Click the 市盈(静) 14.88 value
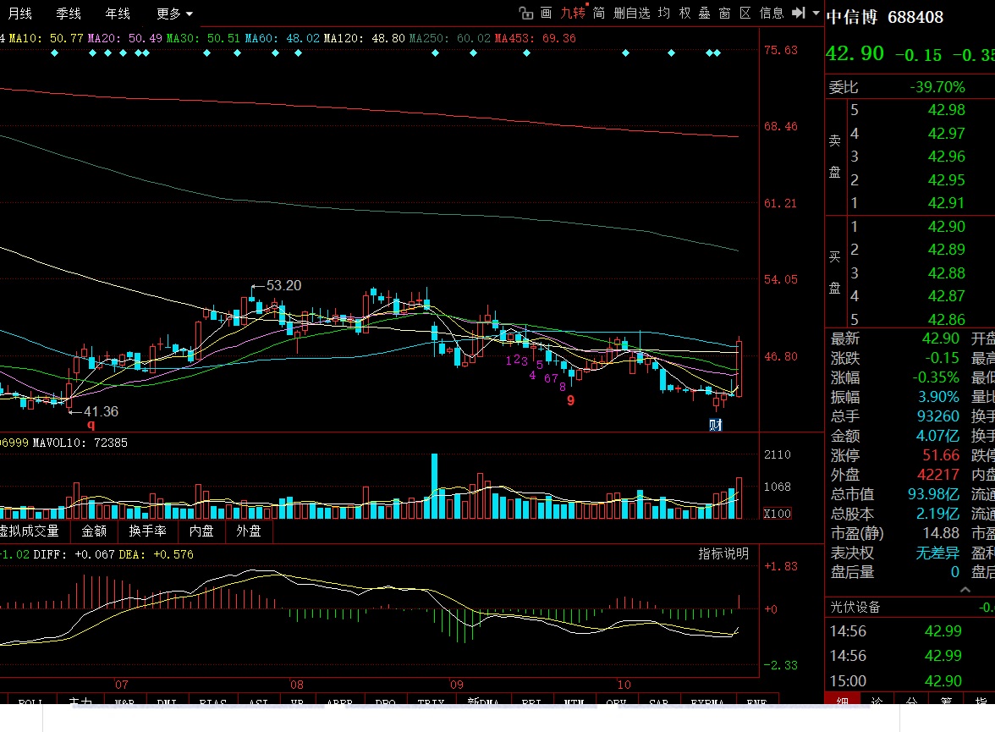 (941, 532)
